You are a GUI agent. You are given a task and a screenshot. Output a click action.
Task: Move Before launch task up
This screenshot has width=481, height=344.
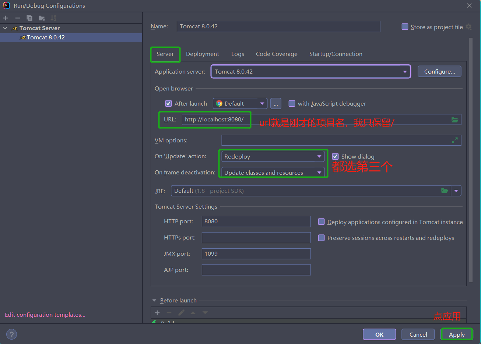(193, 313)
